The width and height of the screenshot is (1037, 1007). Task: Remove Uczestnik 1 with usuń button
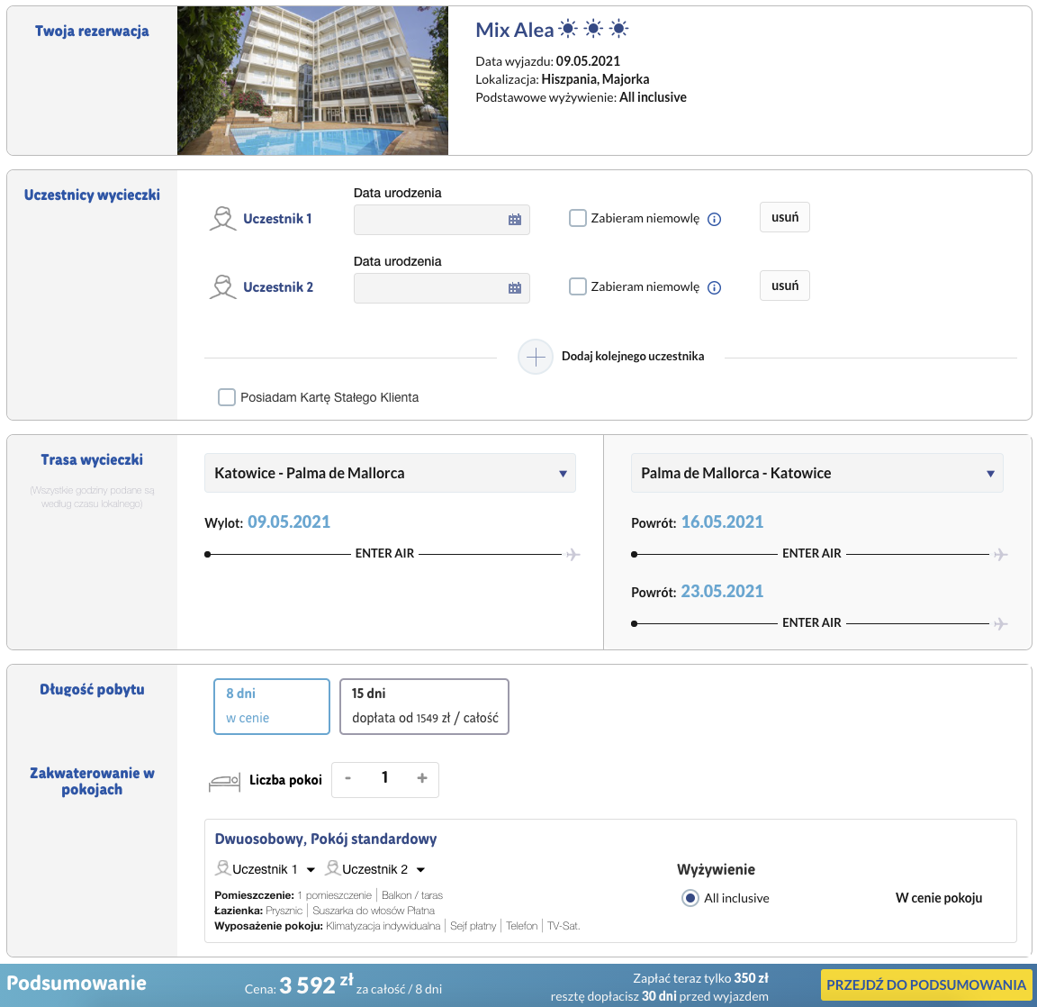pyautogui.click(x=785, y=217)
